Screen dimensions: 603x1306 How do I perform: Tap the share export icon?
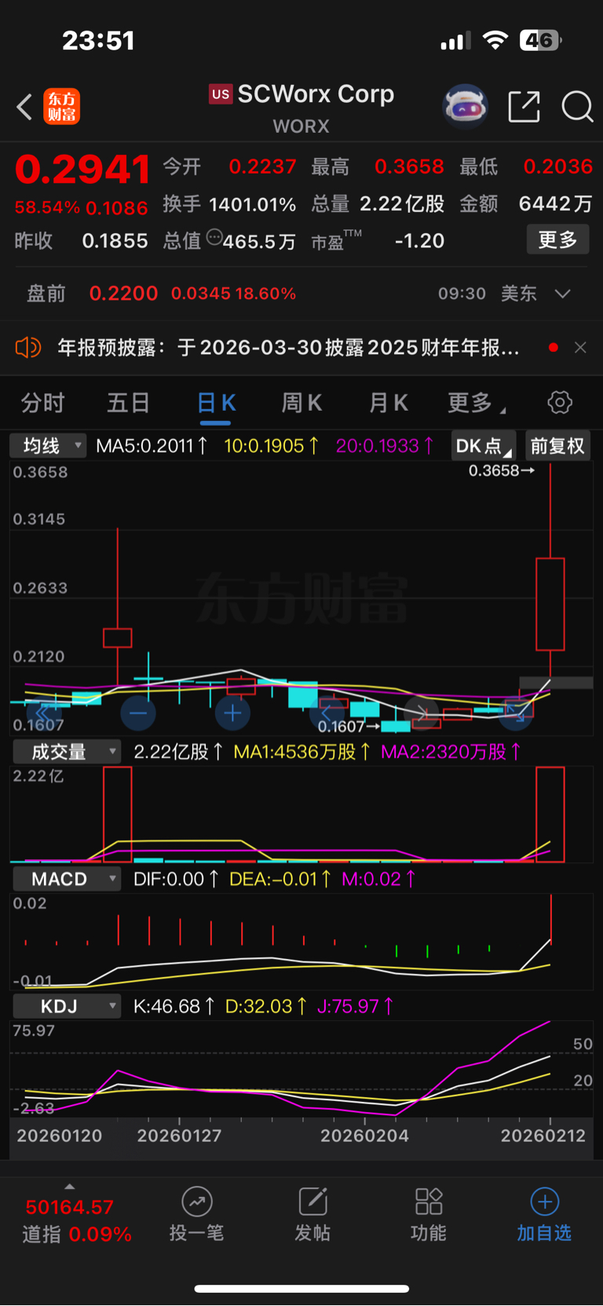click(x=524, y=107)
